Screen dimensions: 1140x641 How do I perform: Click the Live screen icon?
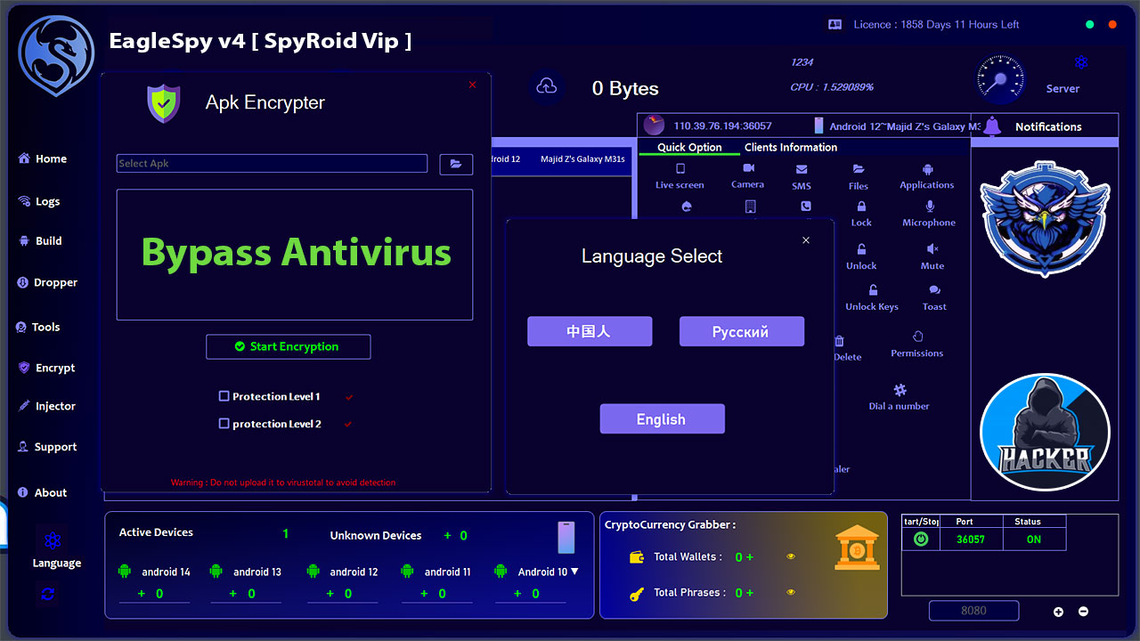[x=680, y=169]
